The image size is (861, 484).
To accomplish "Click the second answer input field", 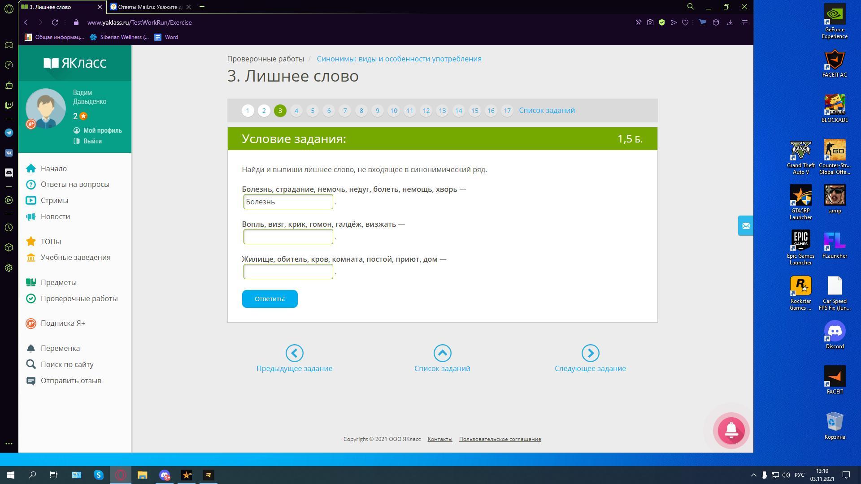I will click(288, 237).
